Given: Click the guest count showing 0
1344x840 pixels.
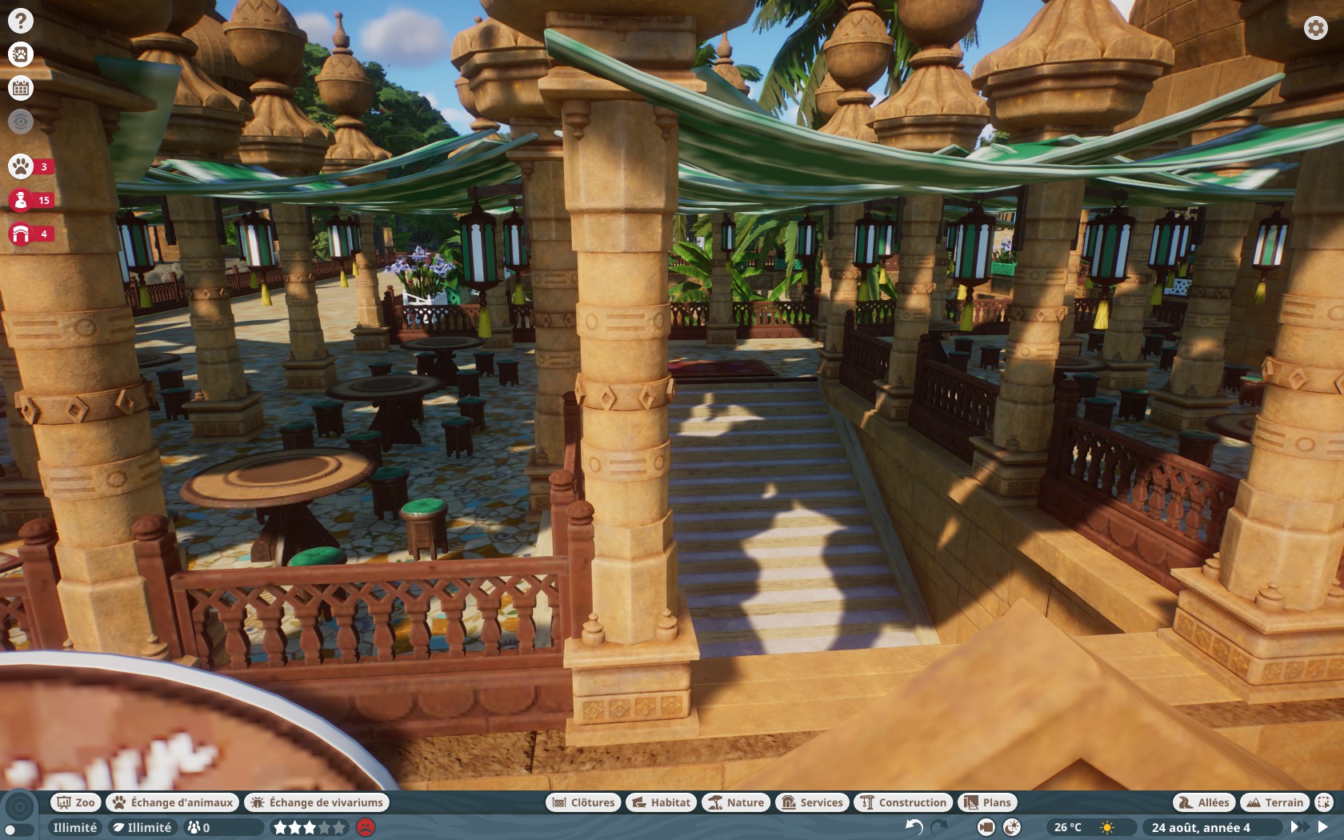Looking at the screenshot, I should 222,827.
